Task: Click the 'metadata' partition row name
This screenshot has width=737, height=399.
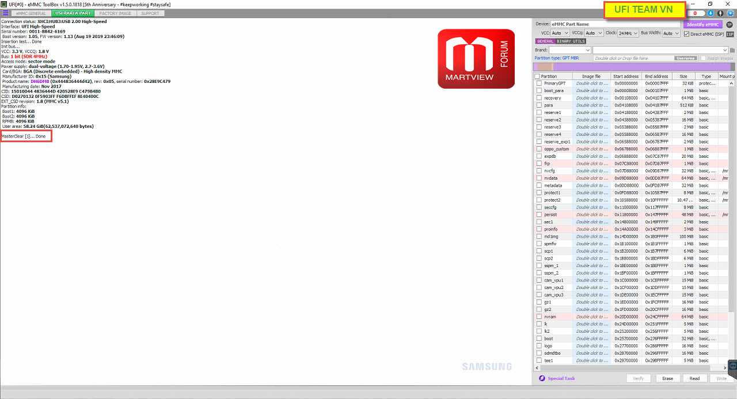Action: click(x=554, y=185)
